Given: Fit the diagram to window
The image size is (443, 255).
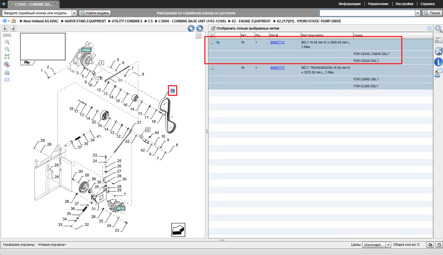Looking at the screenshot, I should pyautogui.click(x=7, y=57).
